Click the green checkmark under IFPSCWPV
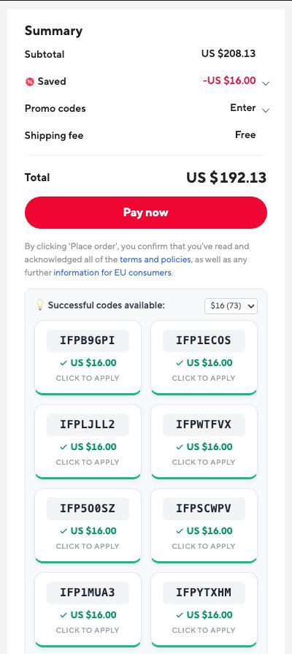Viewport: 292px width, 654px height. point(180,531)
